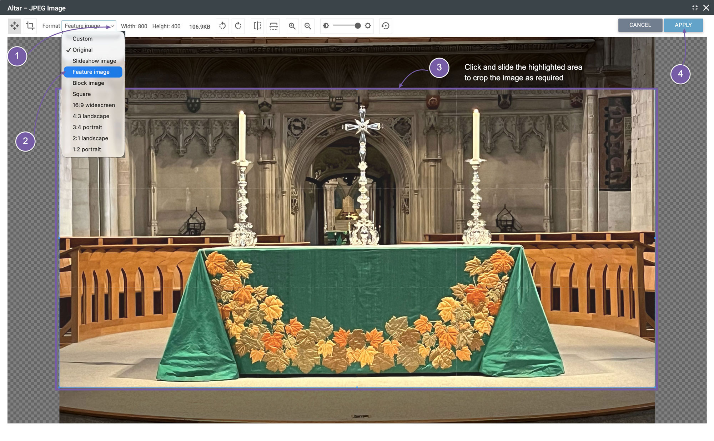Rotate image counter-clockwise
This screenshot has height=441, width=714.
click(x=222, y=26)
